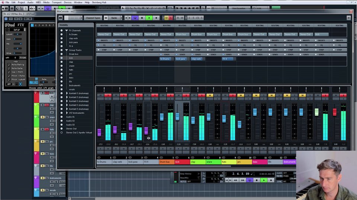Deactivate all solos with red S toolbar button
The image size is (357, 200).
pyautogui.click(x=170, y=18)
